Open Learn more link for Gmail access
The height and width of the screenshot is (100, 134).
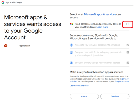point(102,27)
